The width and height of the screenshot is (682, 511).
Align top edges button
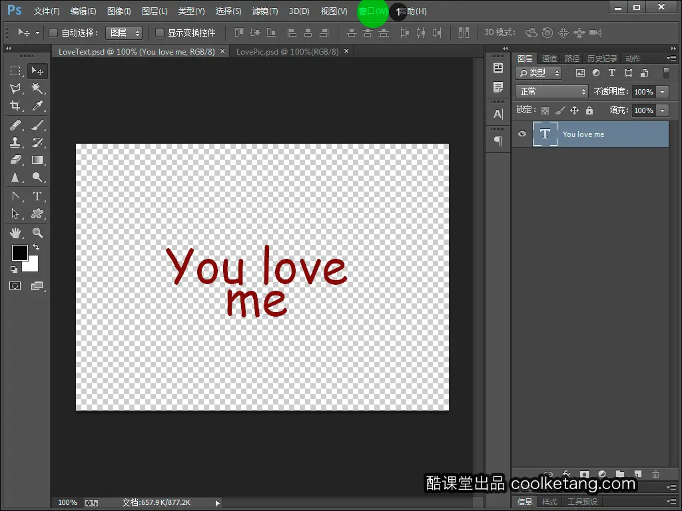[x=239, y=33]
